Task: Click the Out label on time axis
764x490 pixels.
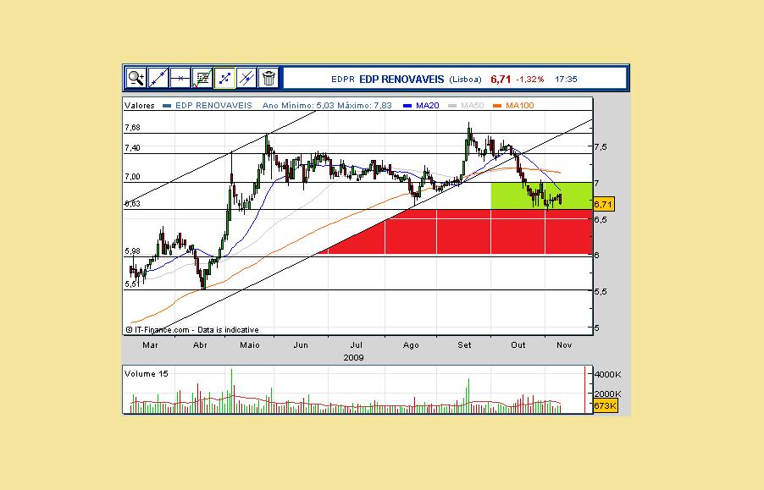Action: (518, 345)
